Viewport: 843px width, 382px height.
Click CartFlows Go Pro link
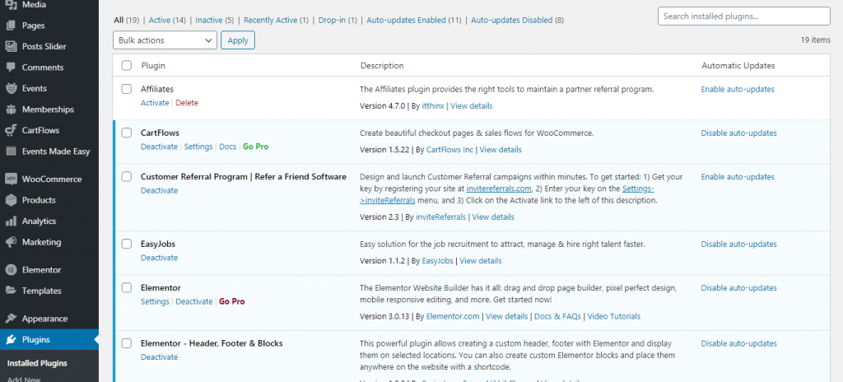[255, 147]
